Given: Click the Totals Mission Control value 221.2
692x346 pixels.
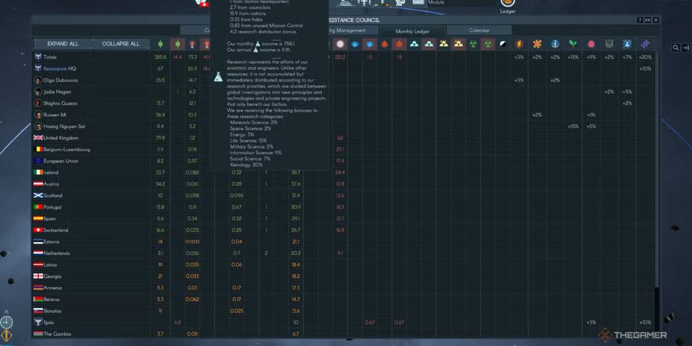Looking at the screenshot, I should tap(340, 58).
